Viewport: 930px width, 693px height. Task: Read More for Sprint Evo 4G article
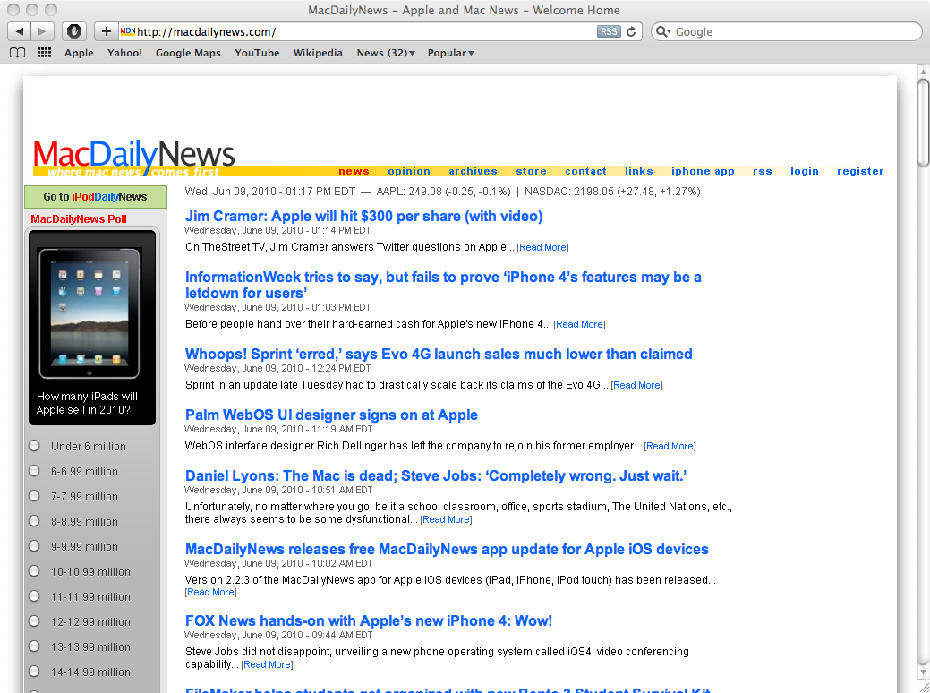pyautogui.click(x=636, y=385)
